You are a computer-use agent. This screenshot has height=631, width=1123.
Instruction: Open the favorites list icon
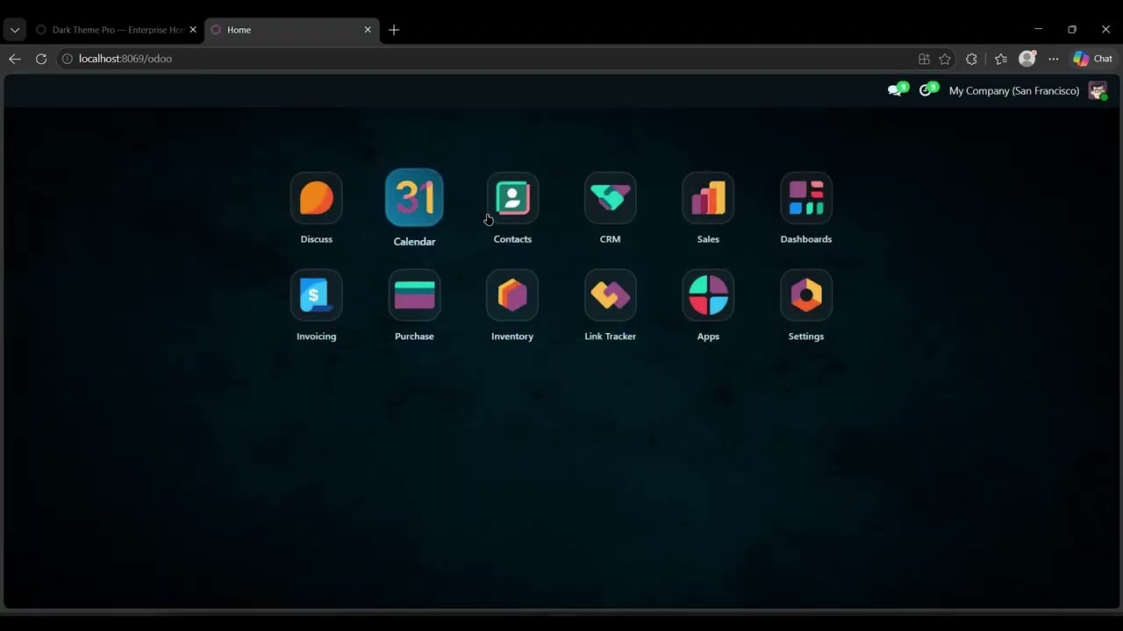[x=1001, y=59]
